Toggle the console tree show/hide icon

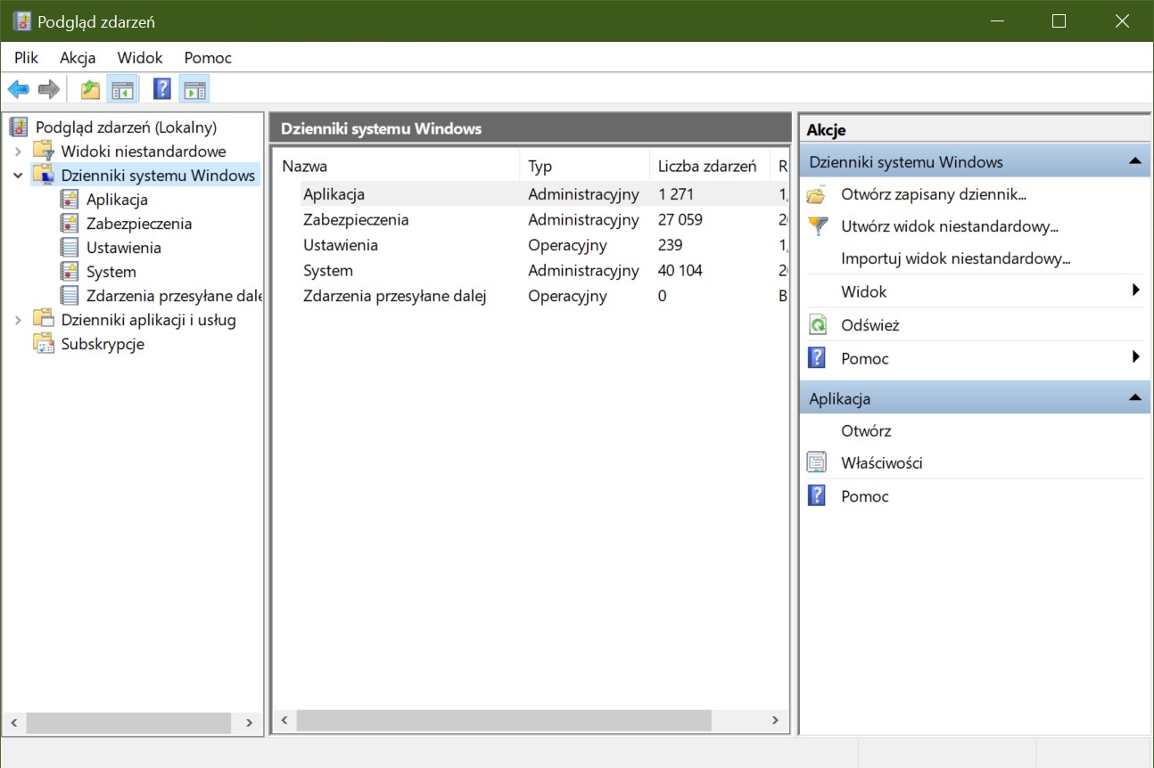coord(121,89)
